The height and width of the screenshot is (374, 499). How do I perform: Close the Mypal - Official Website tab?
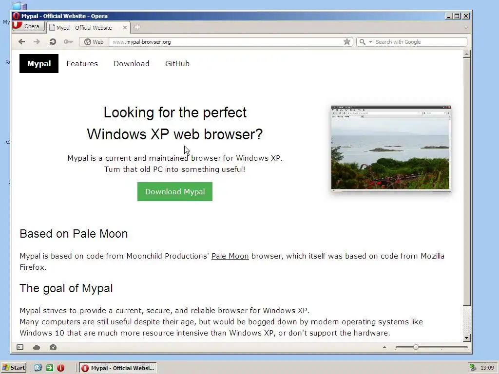(125, 28)
